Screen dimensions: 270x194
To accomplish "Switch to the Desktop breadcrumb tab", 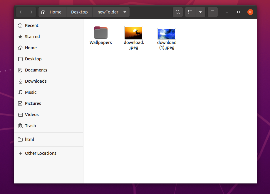I will tap(79, 12).
